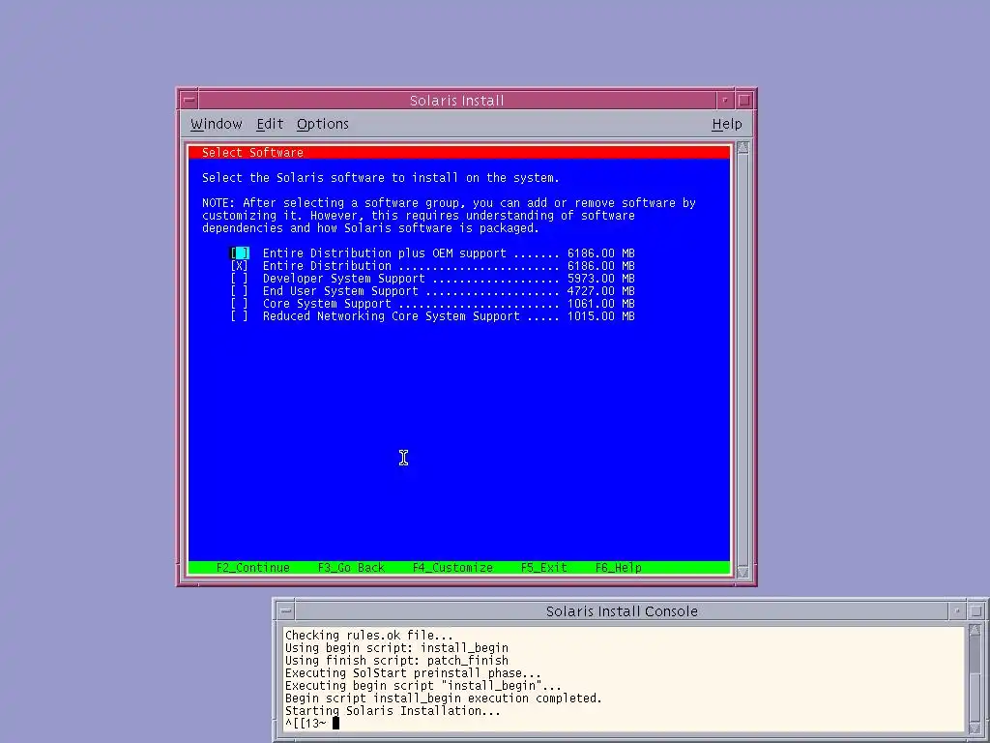The width and height of the screenshot is (990, 743).
Task: Check Entire Distribution plus OEM support
Action: (x=240, y=253)
